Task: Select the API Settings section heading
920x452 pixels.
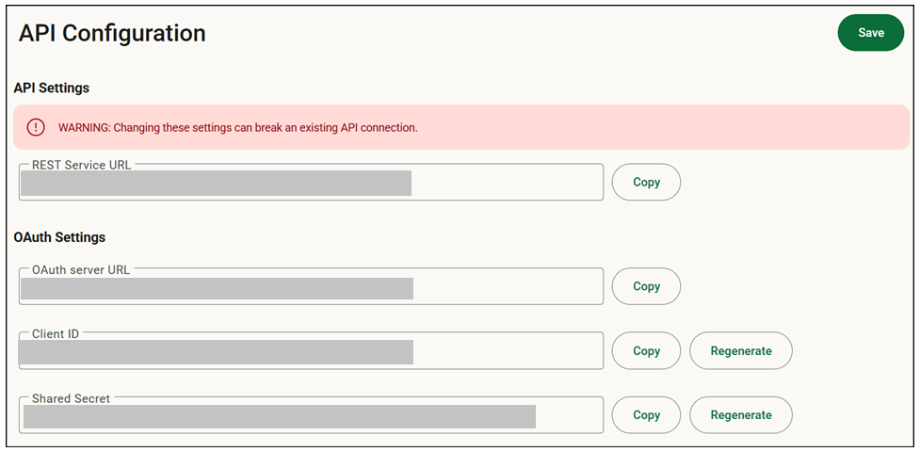Action: point(52,89)
